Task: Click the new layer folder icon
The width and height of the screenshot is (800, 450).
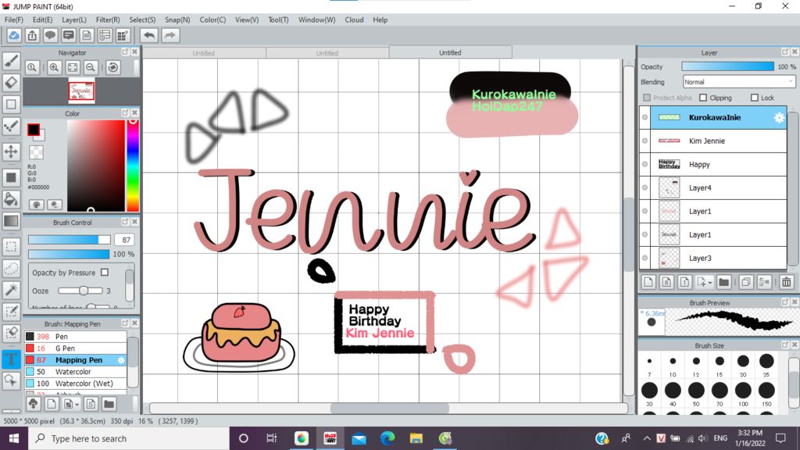Action: (723, 281)
